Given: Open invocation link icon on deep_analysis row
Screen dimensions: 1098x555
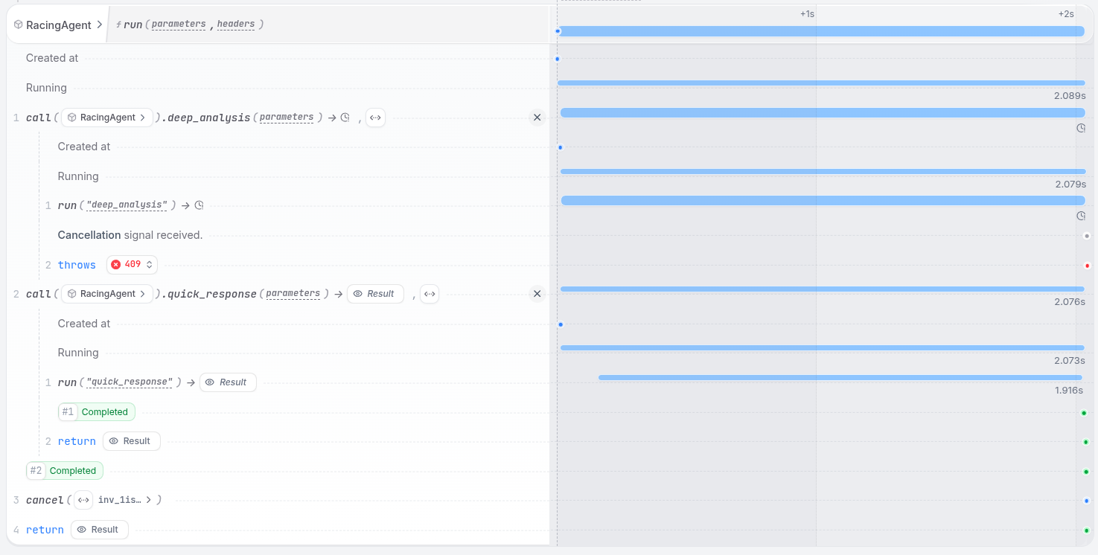Looking at the screenshot, I should 375,118.
